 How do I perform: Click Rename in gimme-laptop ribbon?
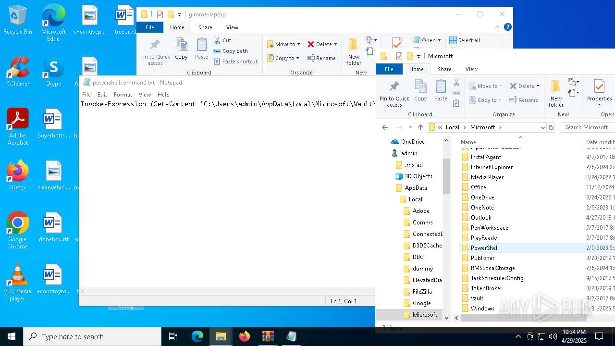pos(321,58)
